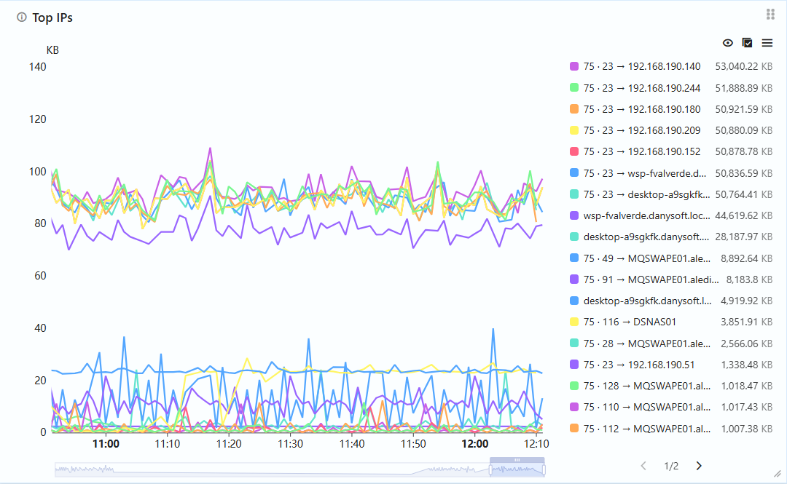
Task: Toggle series 75 · 23 → 192.168.190.209
Action: click(x=671, y=130)
